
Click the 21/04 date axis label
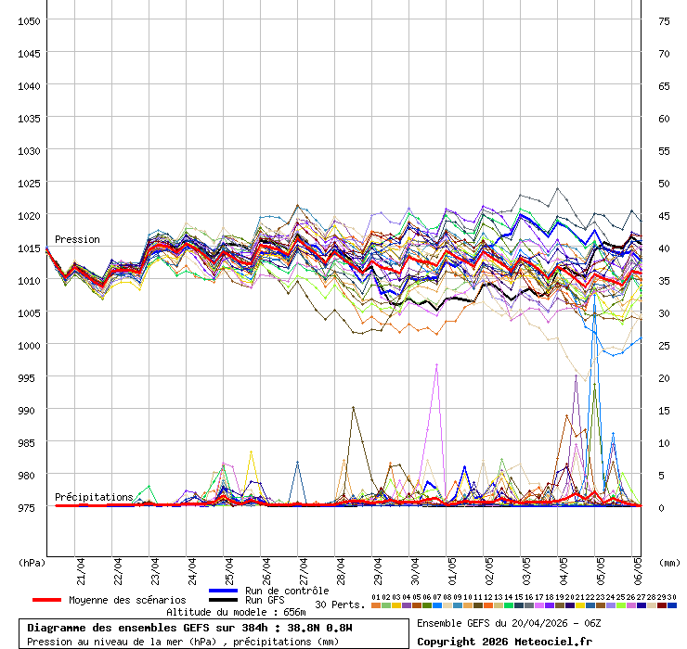[81, 567]
